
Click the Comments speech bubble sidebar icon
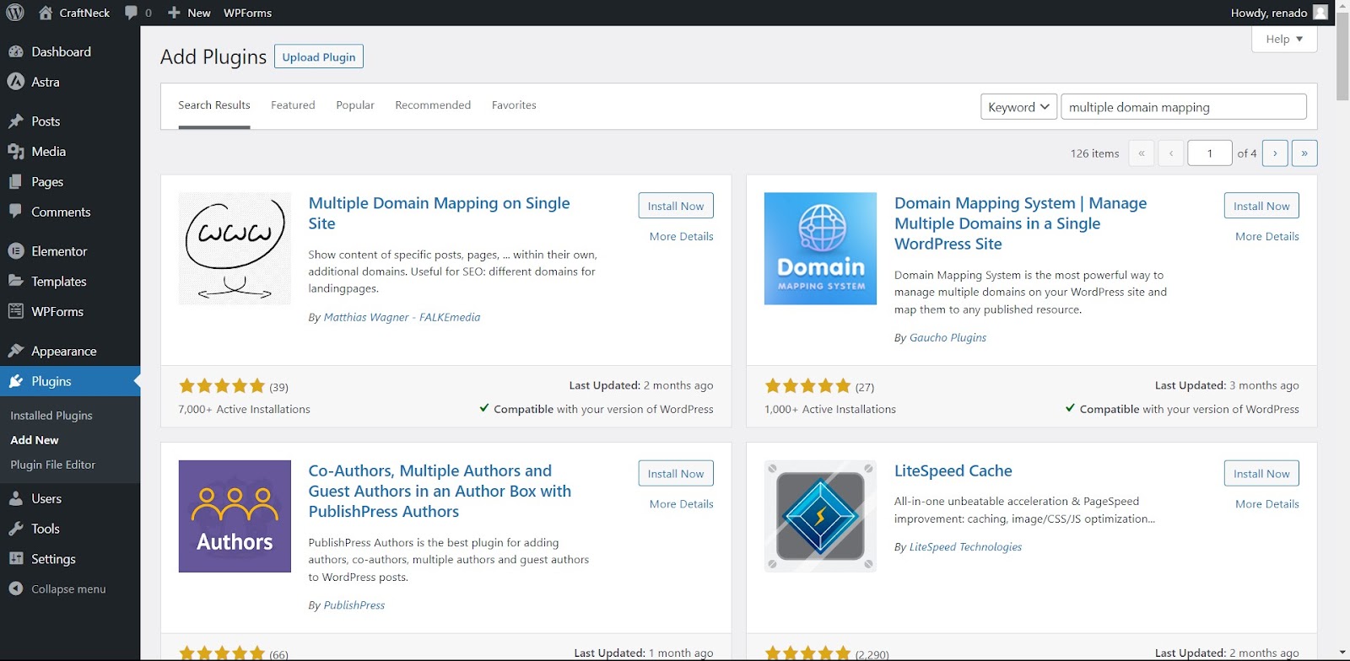(x=16, y=212)
